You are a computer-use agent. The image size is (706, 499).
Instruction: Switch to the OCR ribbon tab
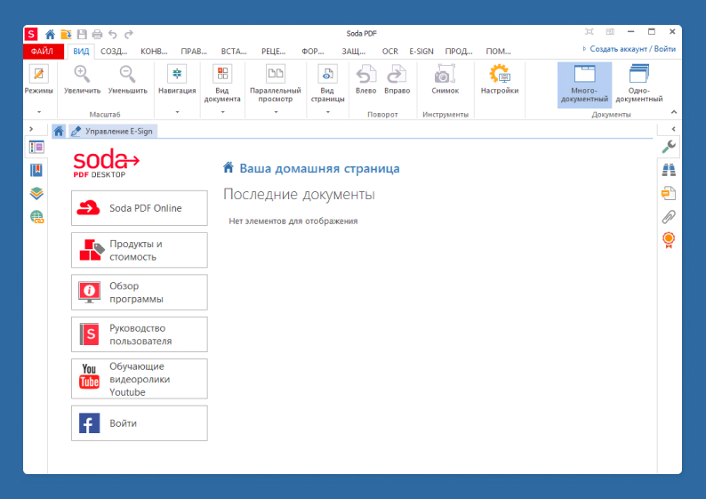pos(389,52)
